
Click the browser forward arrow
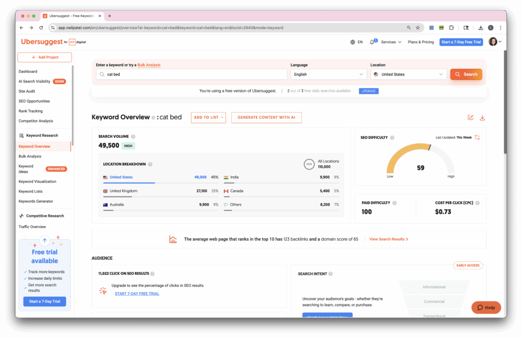coord(31,28)
